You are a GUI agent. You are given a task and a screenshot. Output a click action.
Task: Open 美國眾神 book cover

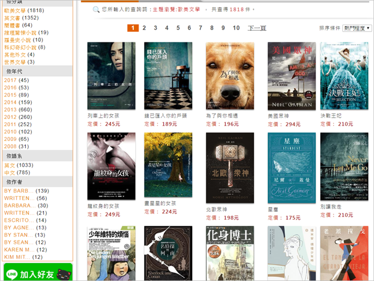point(291,76)
